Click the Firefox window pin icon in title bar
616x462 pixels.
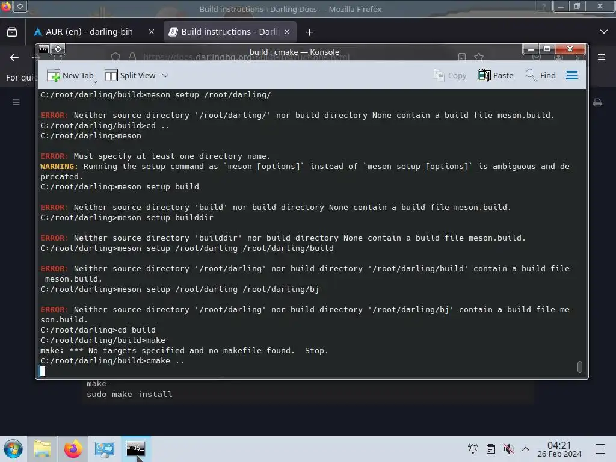tap(20, 6)
